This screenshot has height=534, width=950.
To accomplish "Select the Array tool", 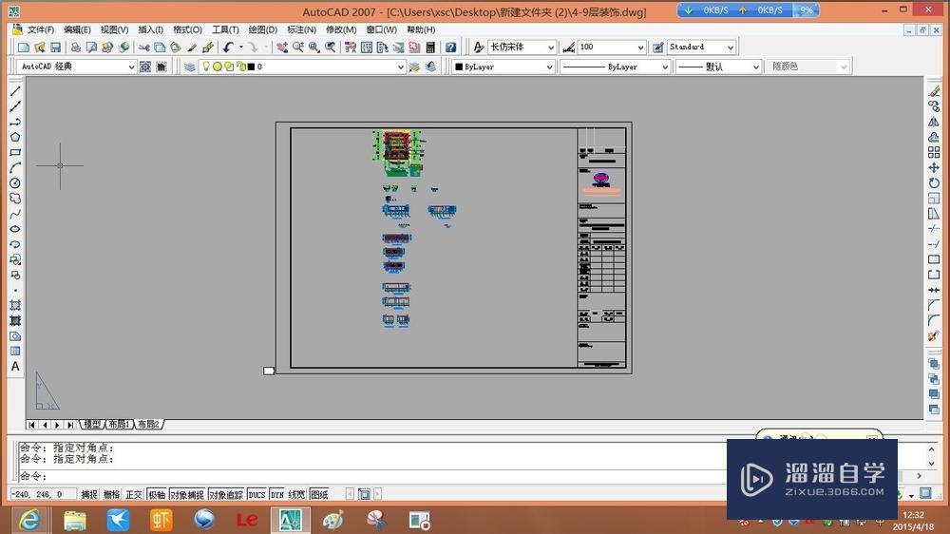I will point(934,152).
